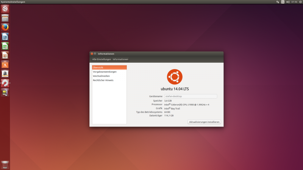
Task: Select Rechtlicher Hinweis in the sidebar
Action: pos(109,80)
